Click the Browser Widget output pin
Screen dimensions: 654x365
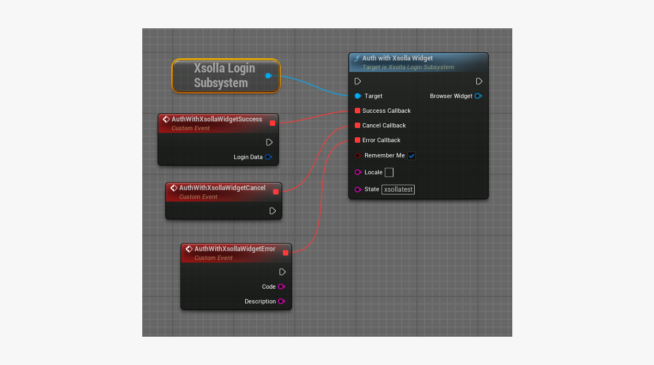(x=478, y=96)
